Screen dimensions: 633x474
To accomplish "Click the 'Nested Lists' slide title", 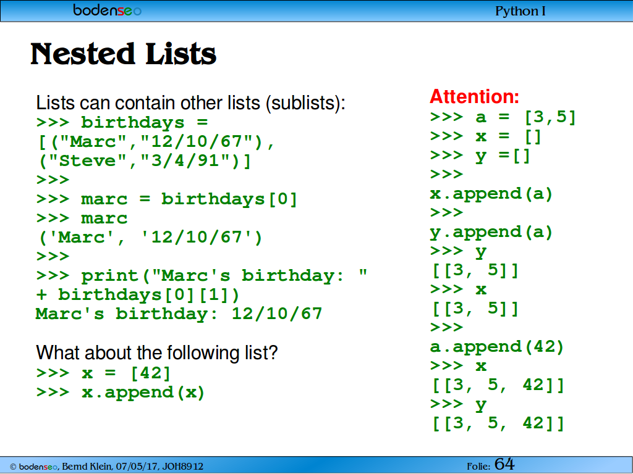I will tap(124, 54).
